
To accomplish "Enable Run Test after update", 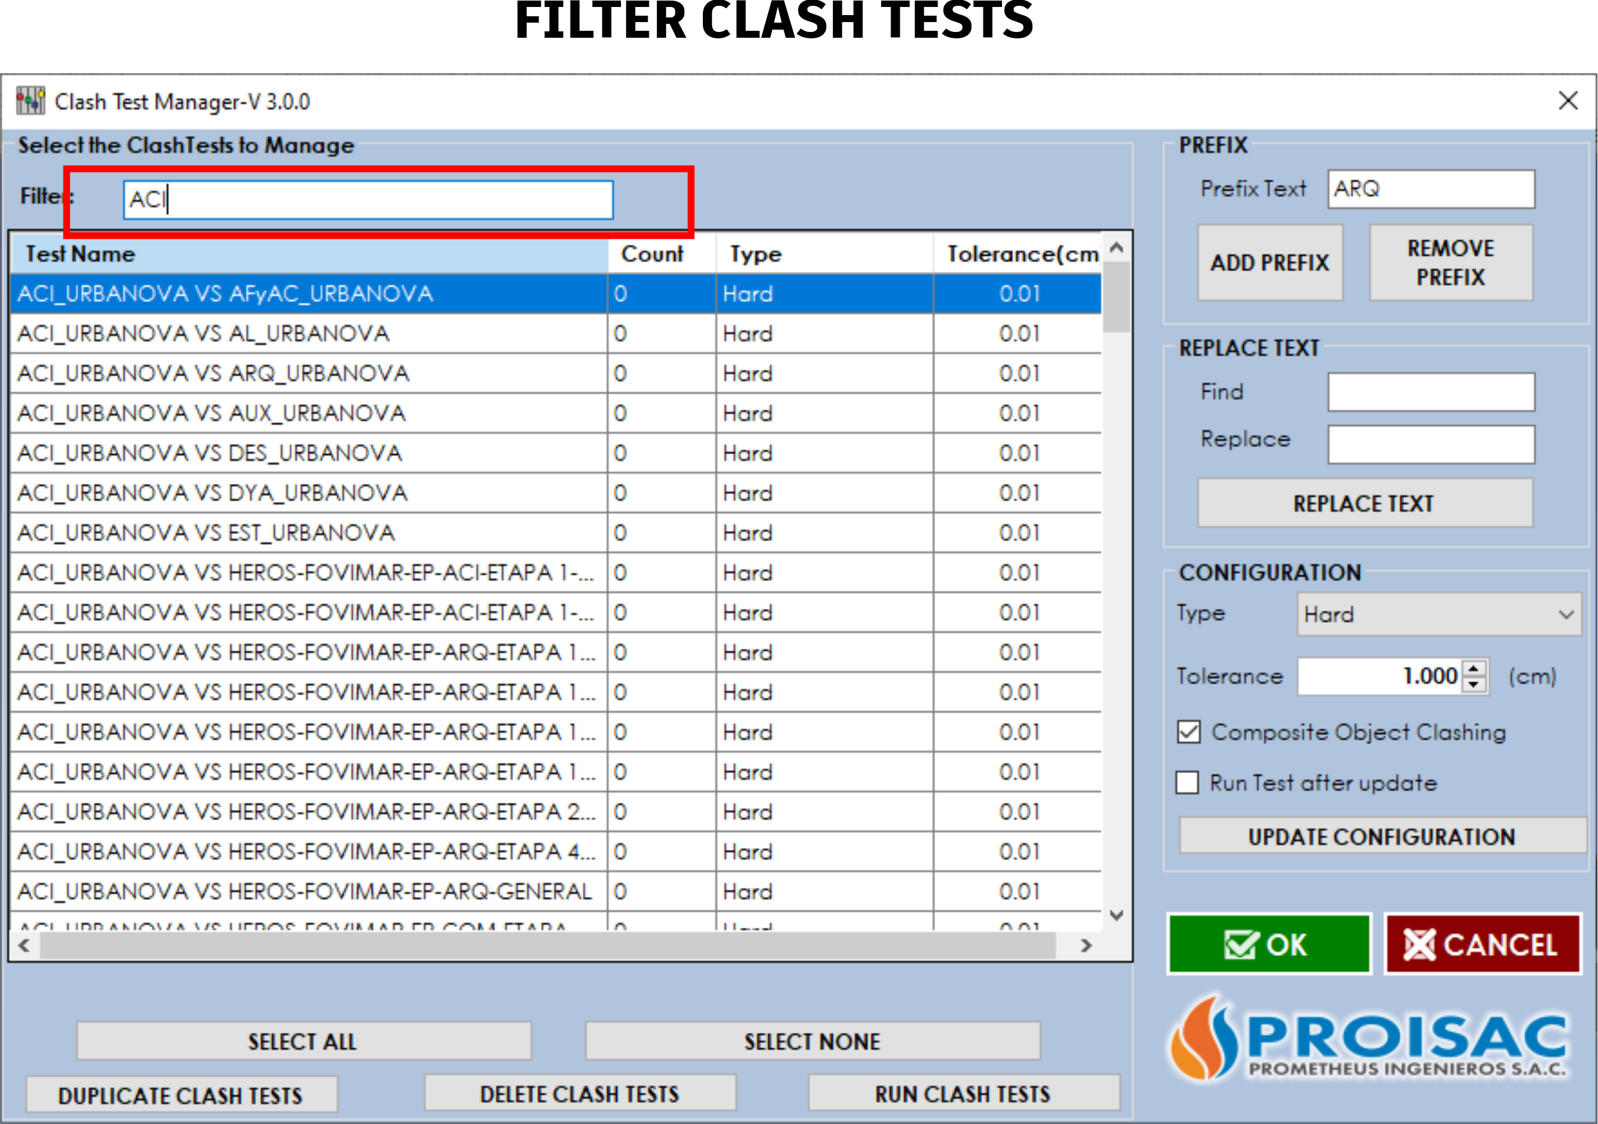I will 1187,783.
